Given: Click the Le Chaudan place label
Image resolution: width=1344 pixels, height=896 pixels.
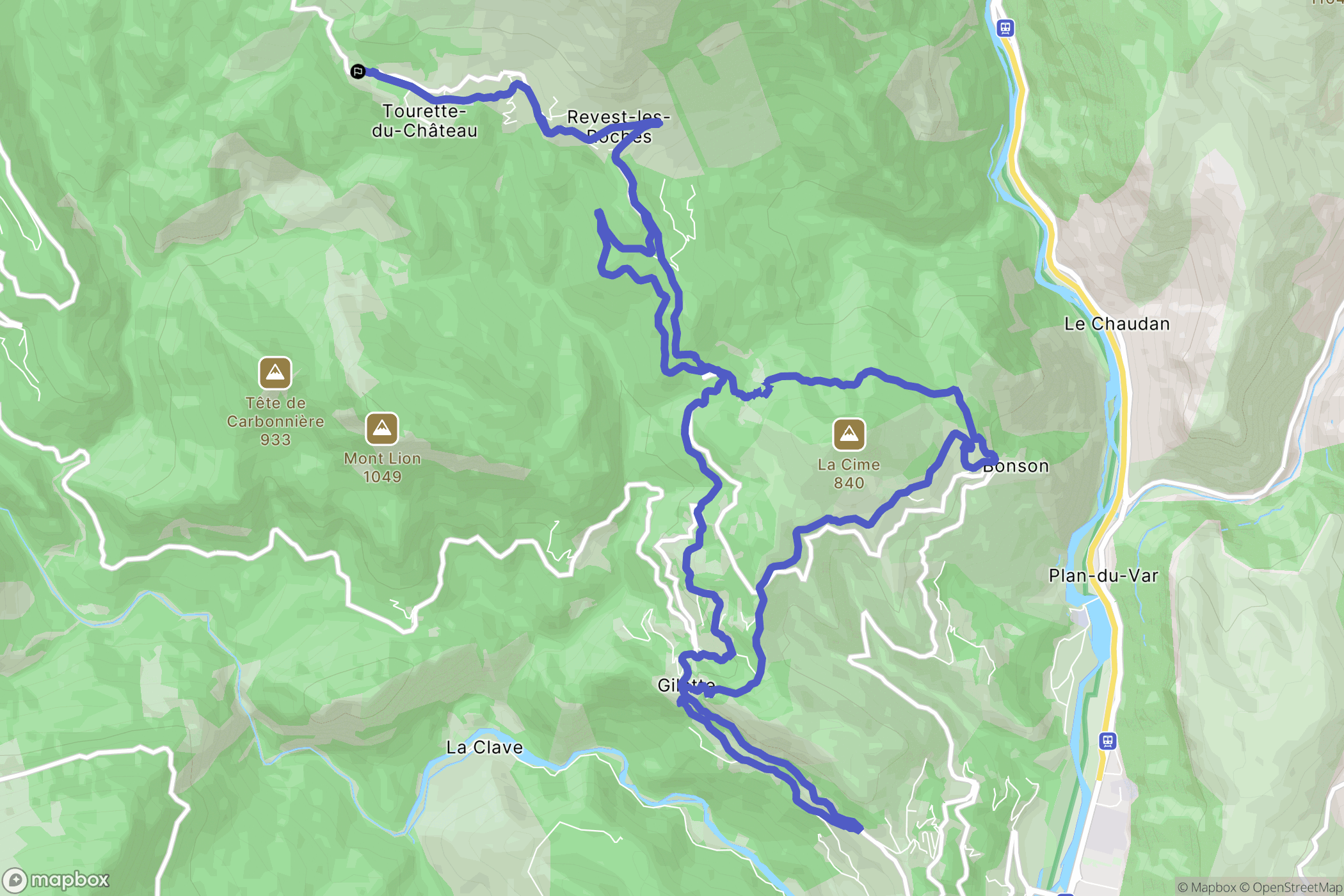Looking at the screenshot, I should pos(1117,324).
